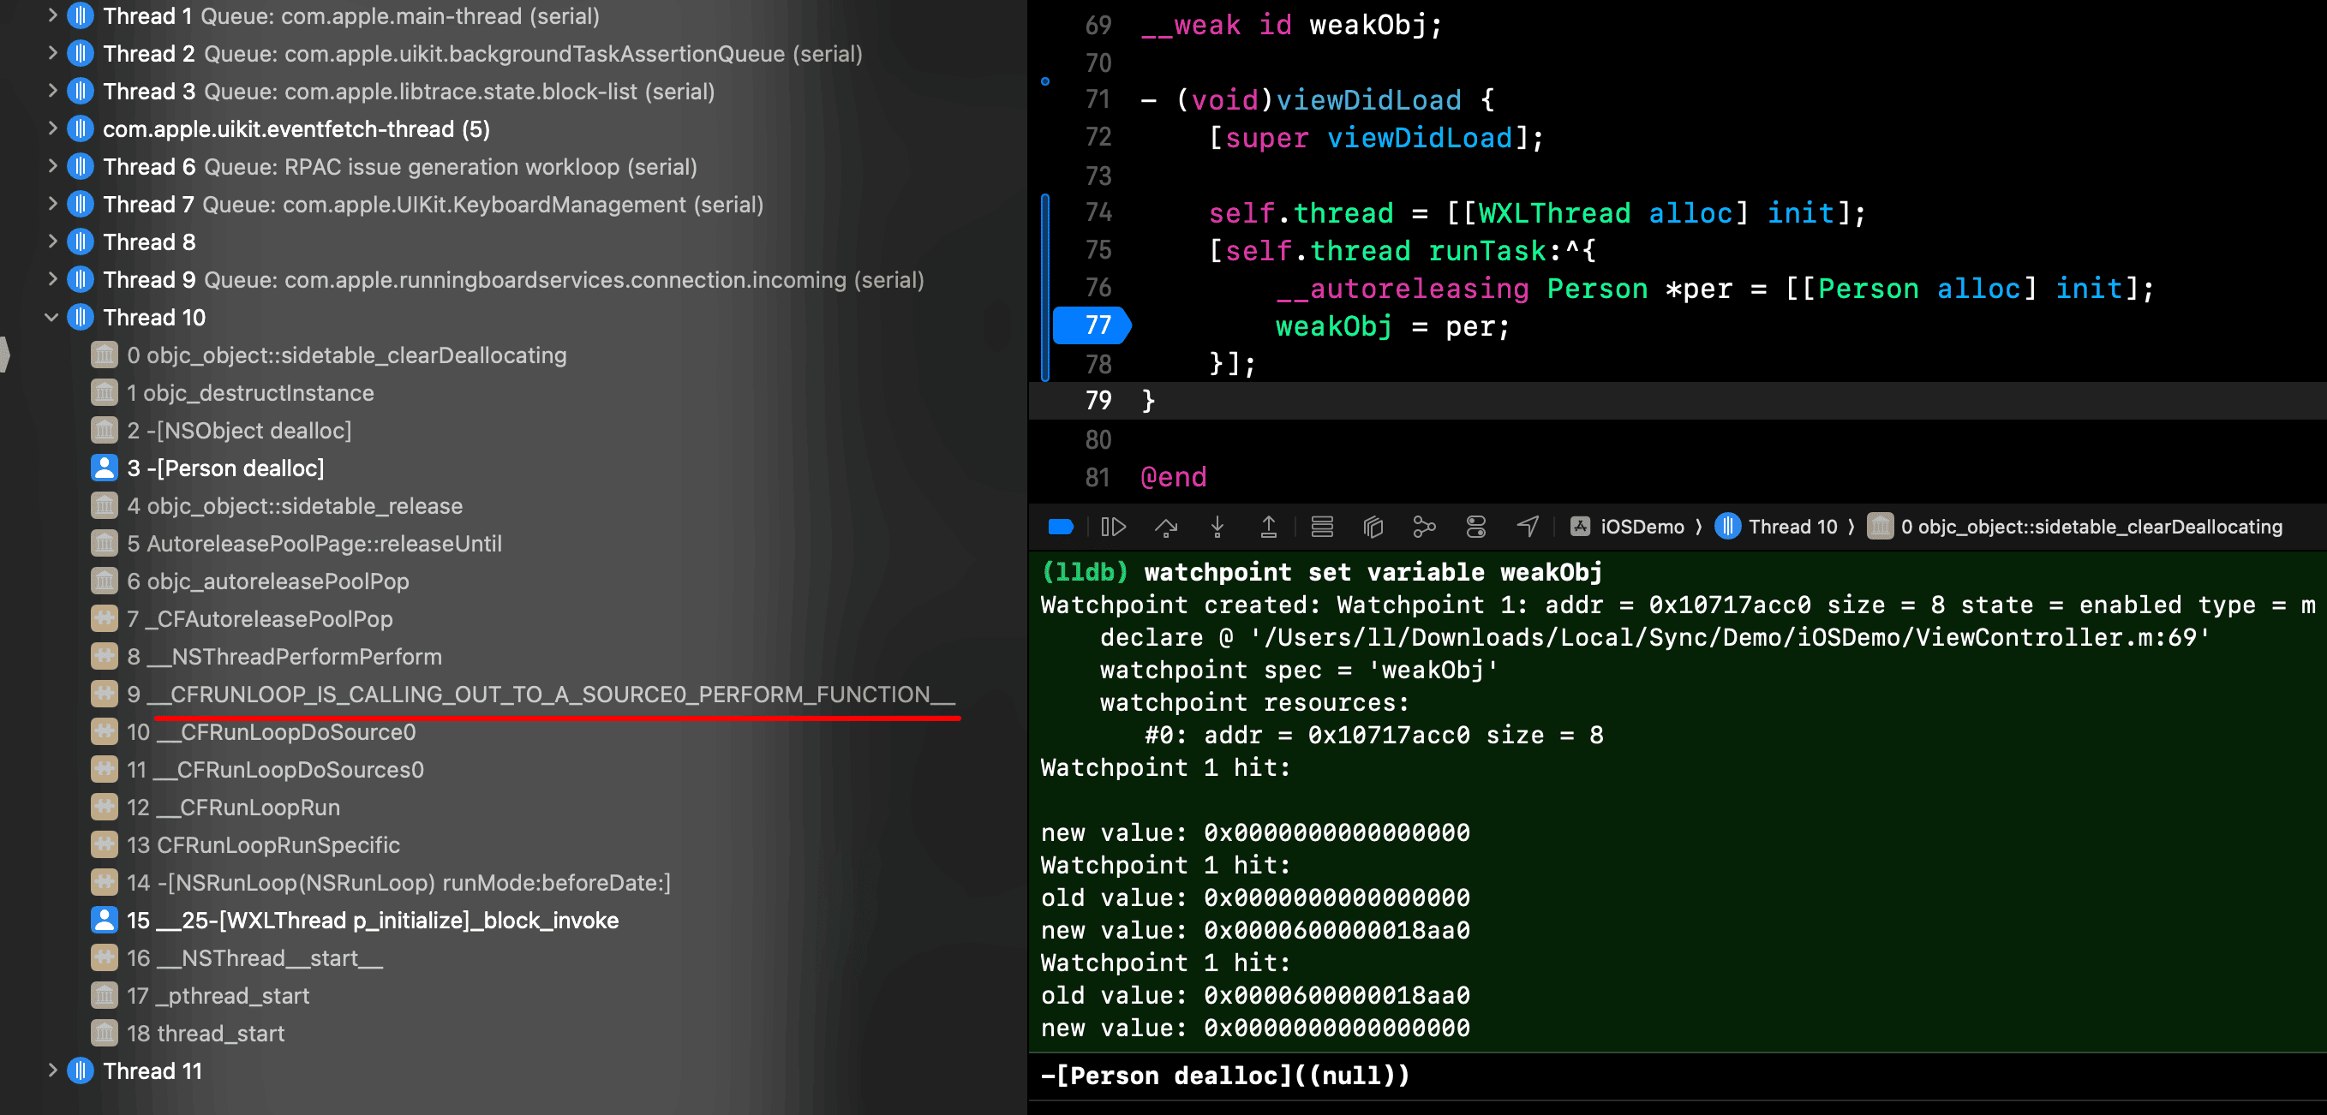Viewport: 2327px width, 1115px height.
Task: Click the Environment Overrides icon
Action: (x=1476, y=527)
